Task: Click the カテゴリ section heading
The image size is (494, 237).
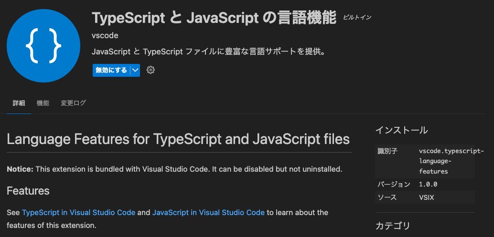Action: 393,226
